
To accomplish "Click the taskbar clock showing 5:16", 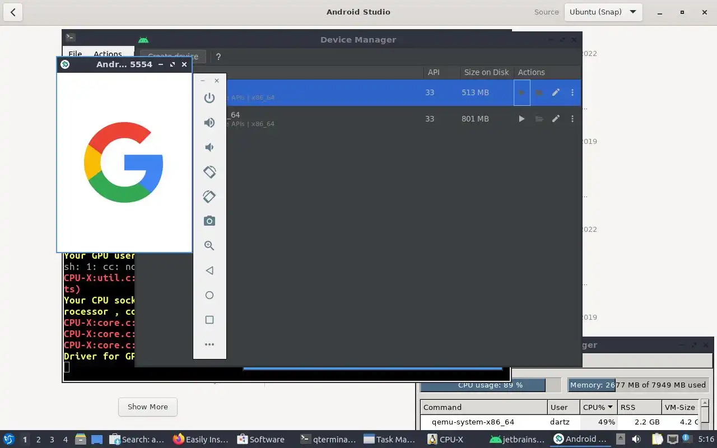I will tap(706, 439).
